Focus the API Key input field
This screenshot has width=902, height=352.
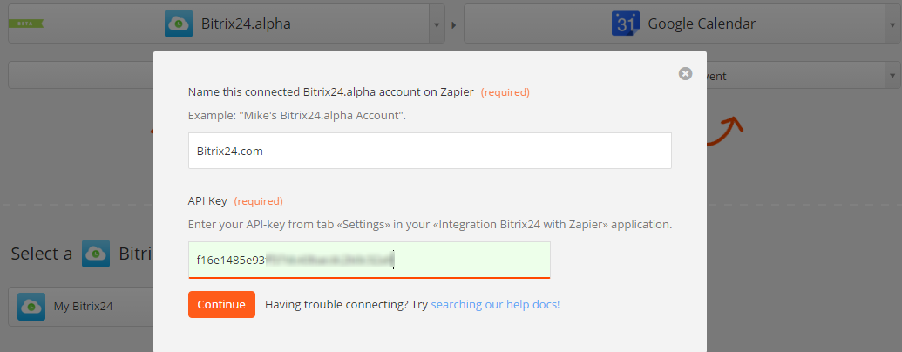pos(369,260)
